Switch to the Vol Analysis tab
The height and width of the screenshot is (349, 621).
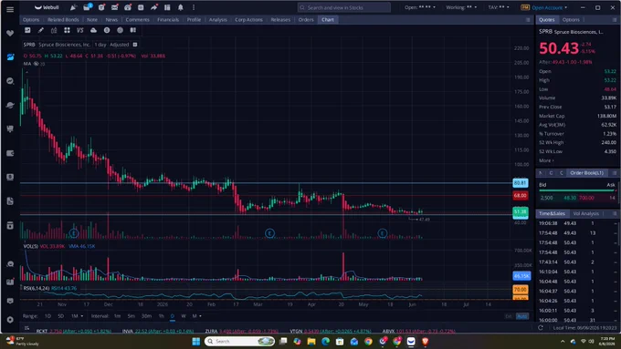[585, 213]
